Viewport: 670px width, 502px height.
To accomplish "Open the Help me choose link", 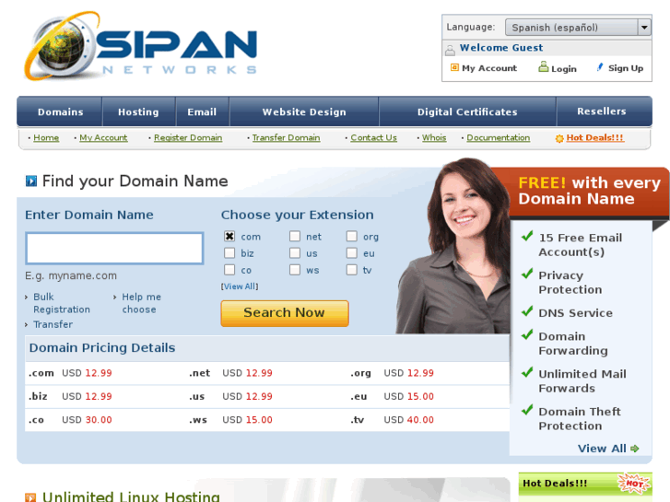I will [141, 303].
